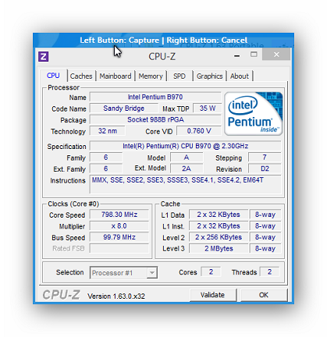
Task: Click the Version 1.63.0.x32 text
Action: tap(116, 296)
